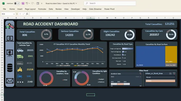Open the Help tab
The height and width of the screenshot is (101, 181).
point(84,9)
